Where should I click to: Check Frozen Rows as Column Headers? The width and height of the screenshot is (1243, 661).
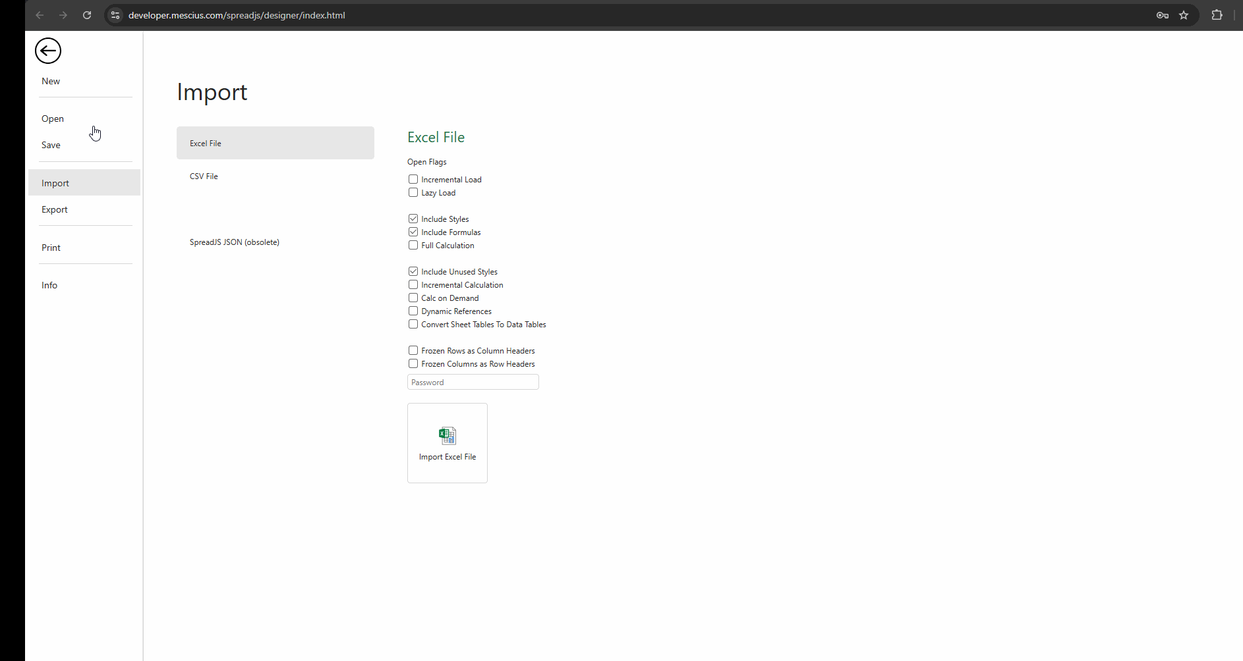pyautogui.click(x=413, y=350)
